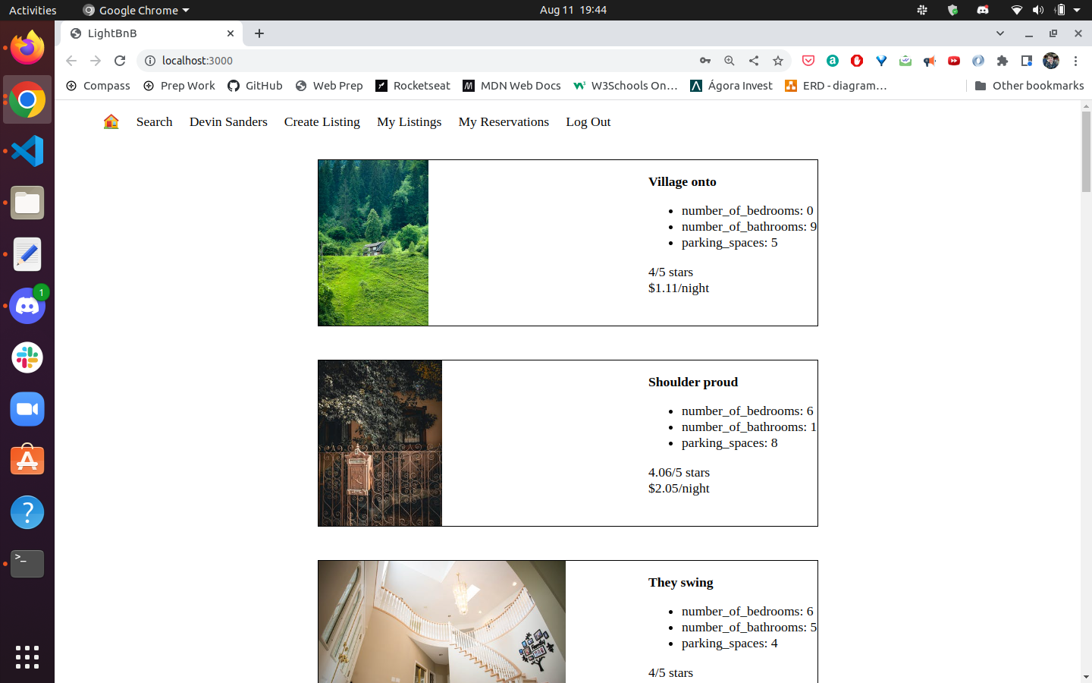Viewport: 1092px width, 683px height.
Task: Click the They swing listing title
Action: 680,582
